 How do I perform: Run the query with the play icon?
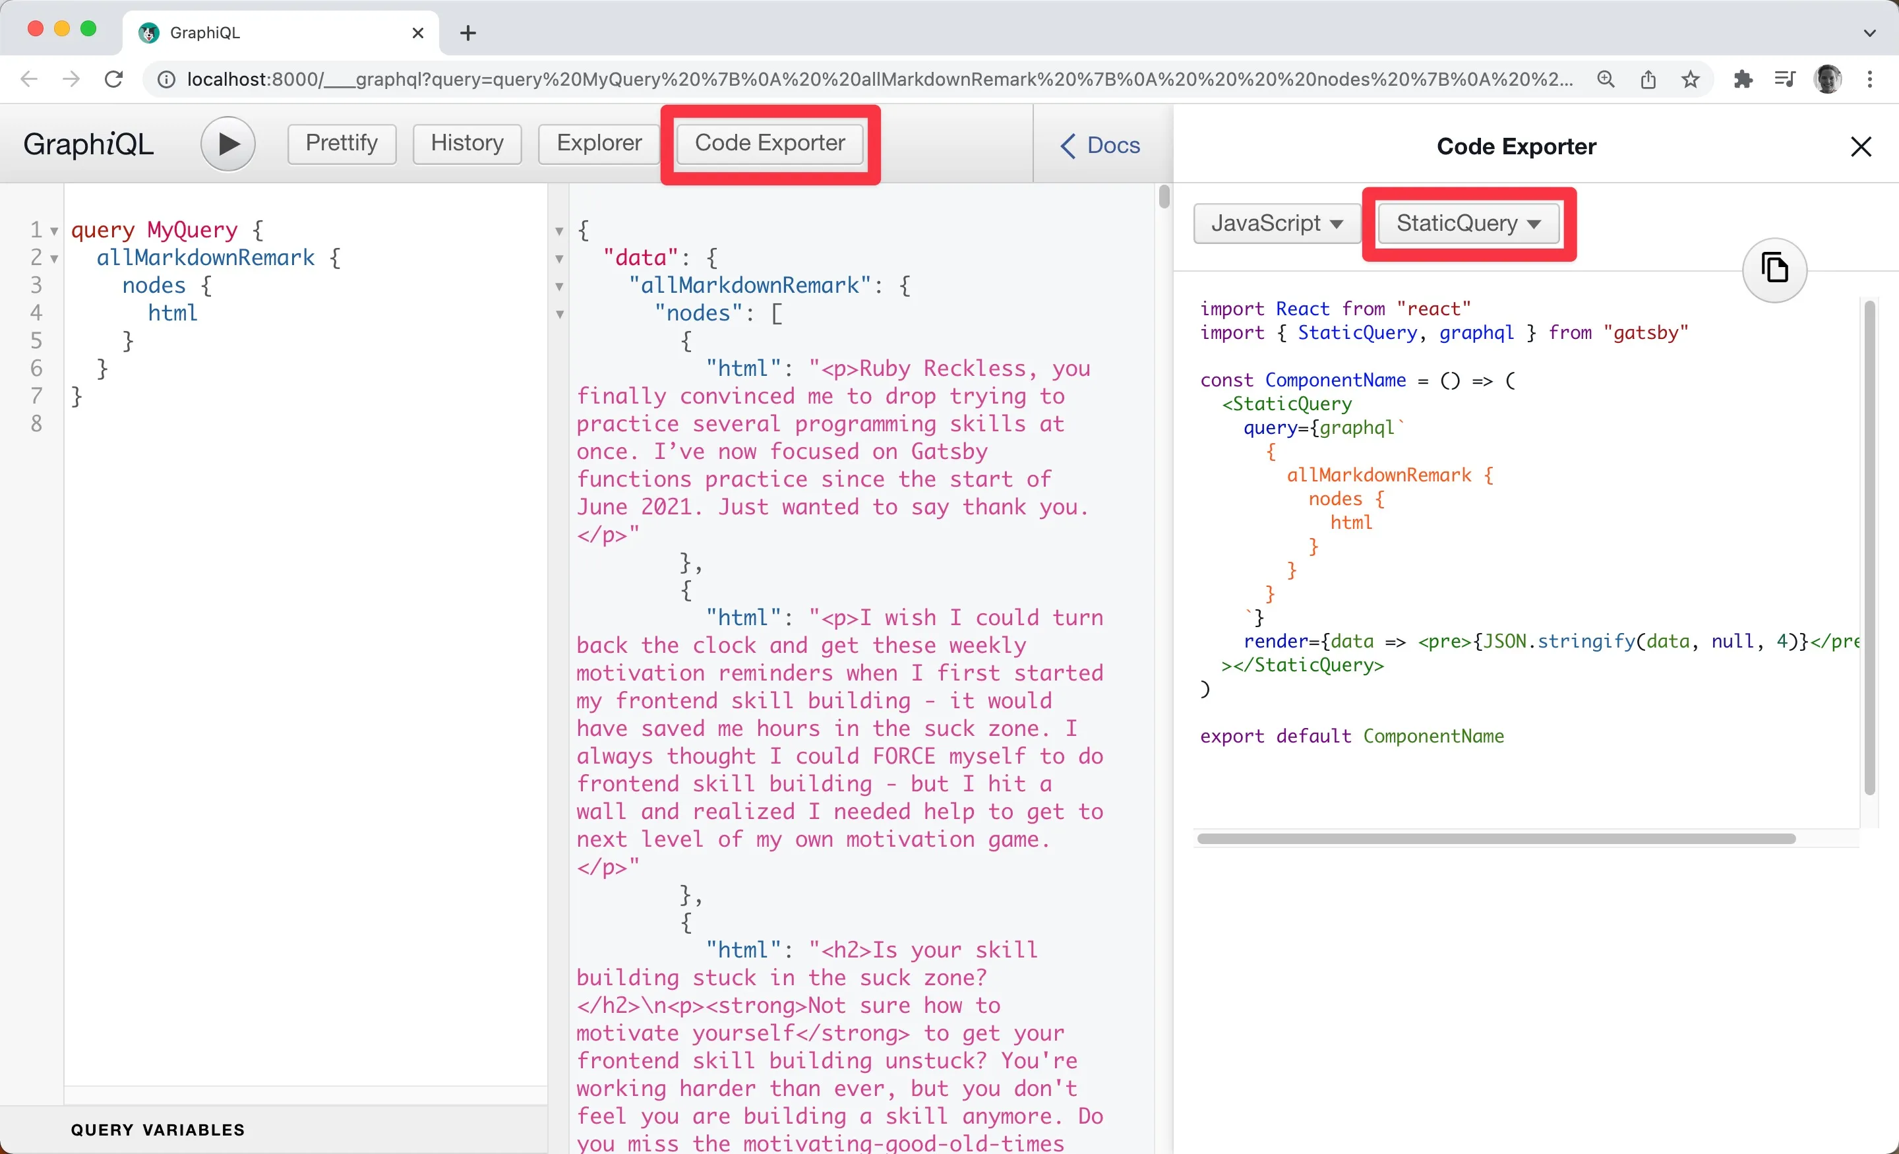227,143
